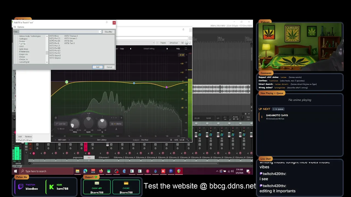Pin the Add FX dialog on top
351x197 pixels.
106,23
